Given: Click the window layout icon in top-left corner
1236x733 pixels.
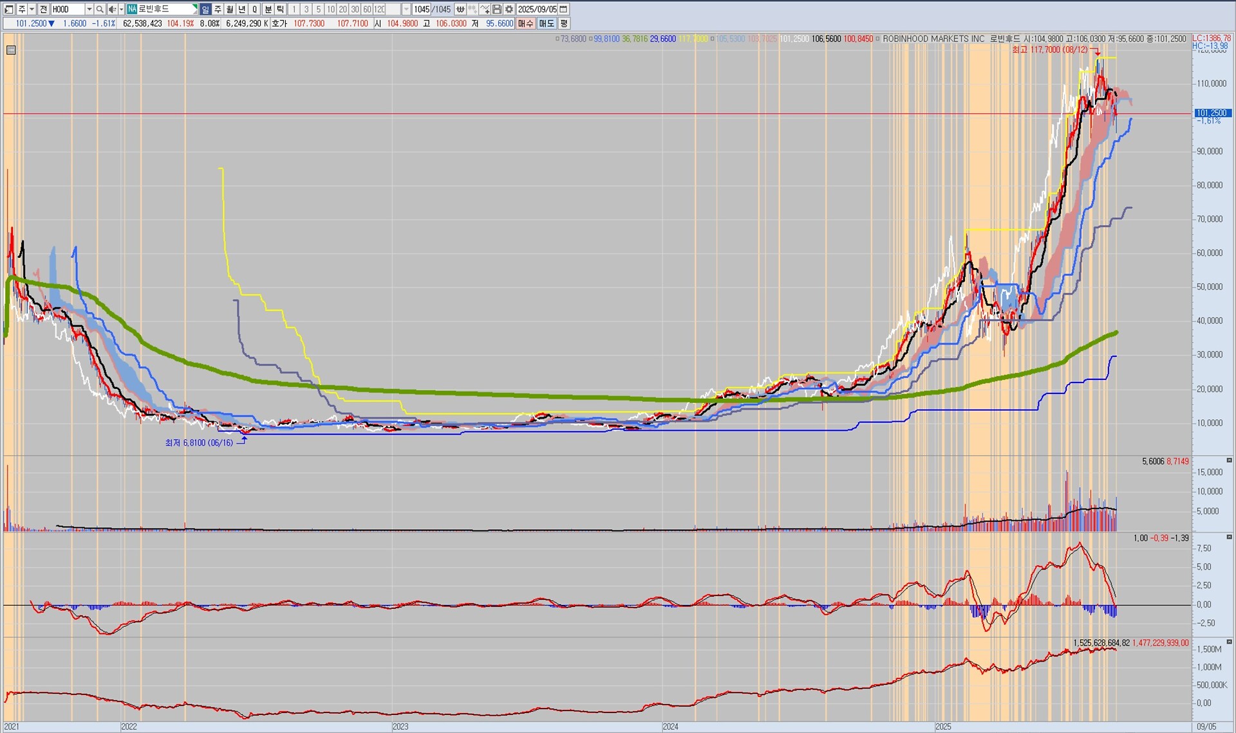Looking at the screenshot, I should click(9, 9).
